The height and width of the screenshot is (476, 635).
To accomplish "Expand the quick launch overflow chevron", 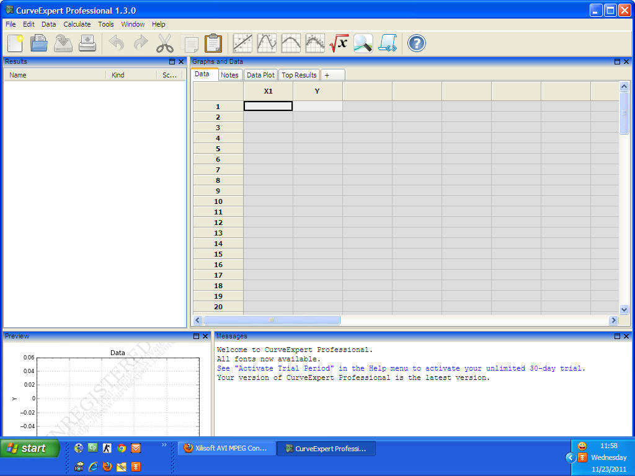I will point(164,445).
